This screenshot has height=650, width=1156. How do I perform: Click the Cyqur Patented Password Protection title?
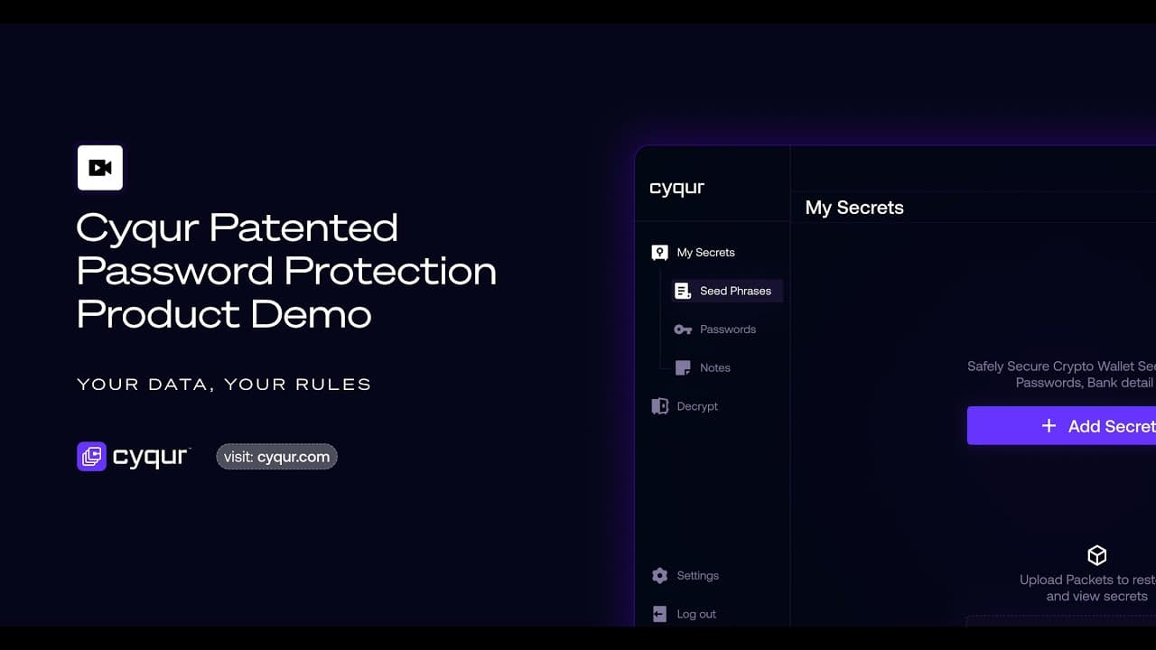click(286, 271)
